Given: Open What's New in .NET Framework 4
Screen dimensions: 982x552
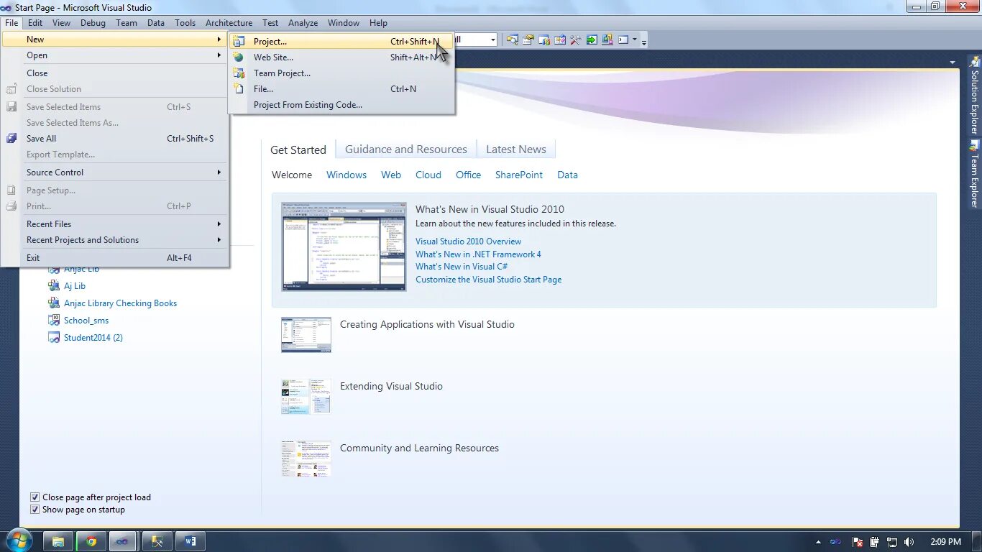Looking at the screenshot, I should [x=478, y=254].
